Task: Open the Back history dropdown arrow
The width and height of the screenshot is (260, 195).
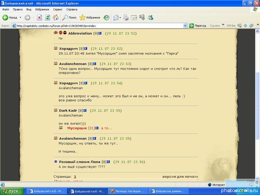Action: click(x=20, y=18)
